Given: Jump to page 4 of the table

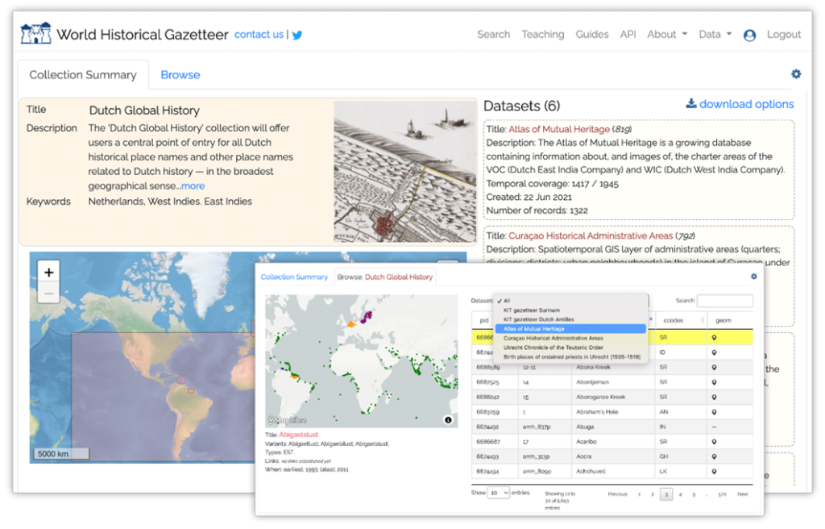Looking at the screenshot, I should pyautogui.click(x=680, y=494).
